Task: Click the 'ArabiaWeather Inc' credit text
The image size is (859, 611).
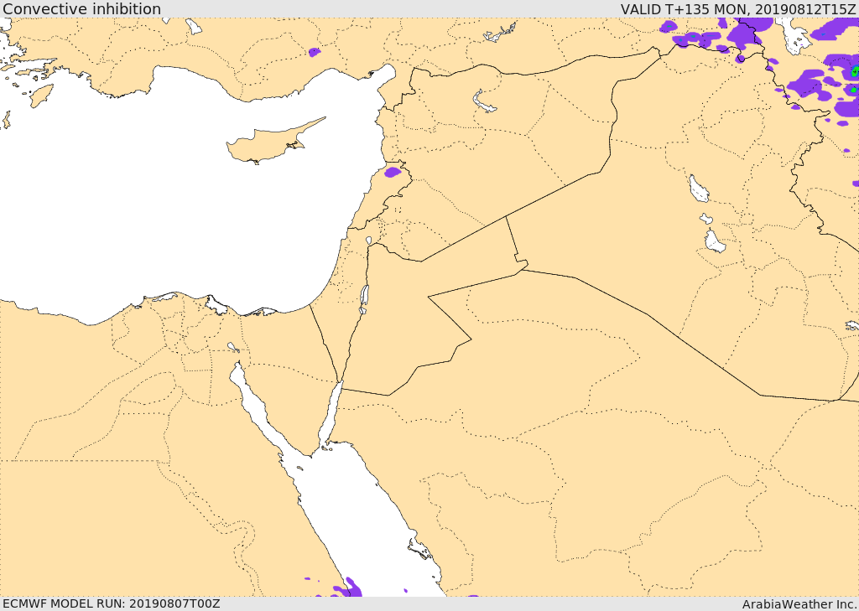Action: (x=799, y=604)
